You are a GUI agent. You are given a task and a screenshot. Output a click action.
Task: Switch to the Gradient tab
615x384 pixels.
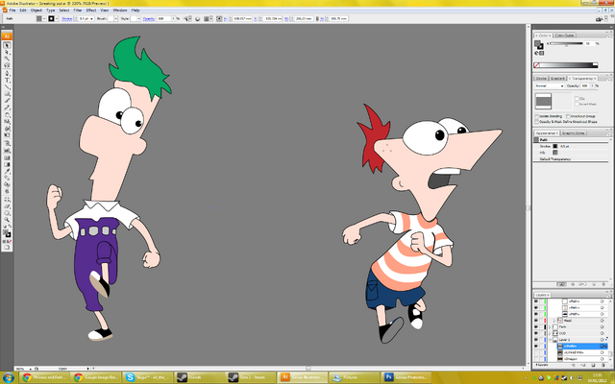click(557, 79)
